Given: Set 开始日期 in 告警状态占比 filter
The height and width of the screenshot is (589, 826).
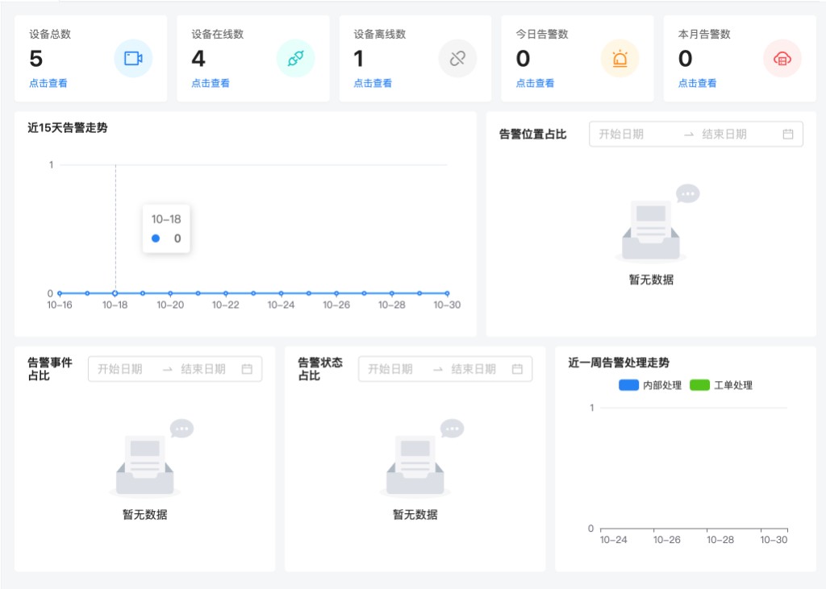Looking at the screenshot, I should tap(390, 369).
